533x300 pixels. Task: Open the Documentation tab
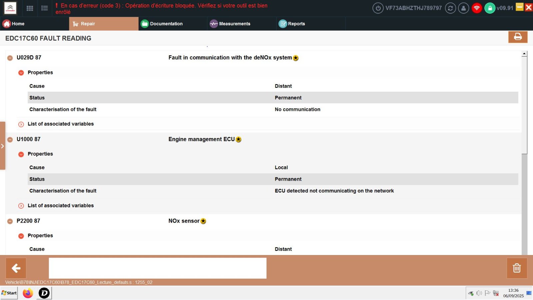[x=173, y=24]
